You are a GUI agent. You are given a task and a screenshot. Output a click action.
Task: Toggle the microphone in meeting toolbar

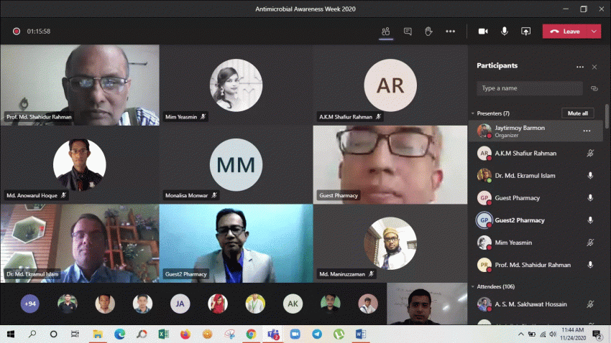click(x=504, y=32)
